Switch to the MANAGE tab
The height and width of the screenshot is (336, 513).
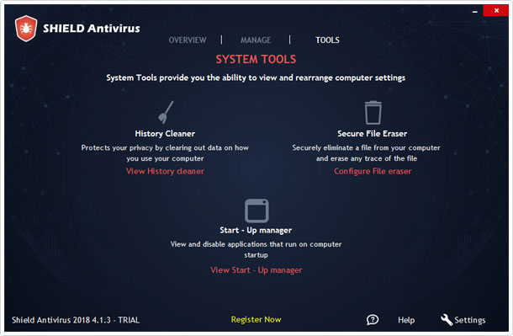(x=256, y=40)
